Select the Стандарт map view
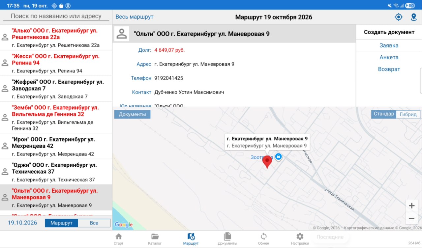Screen dimensions: 422x248 point(384,114)
